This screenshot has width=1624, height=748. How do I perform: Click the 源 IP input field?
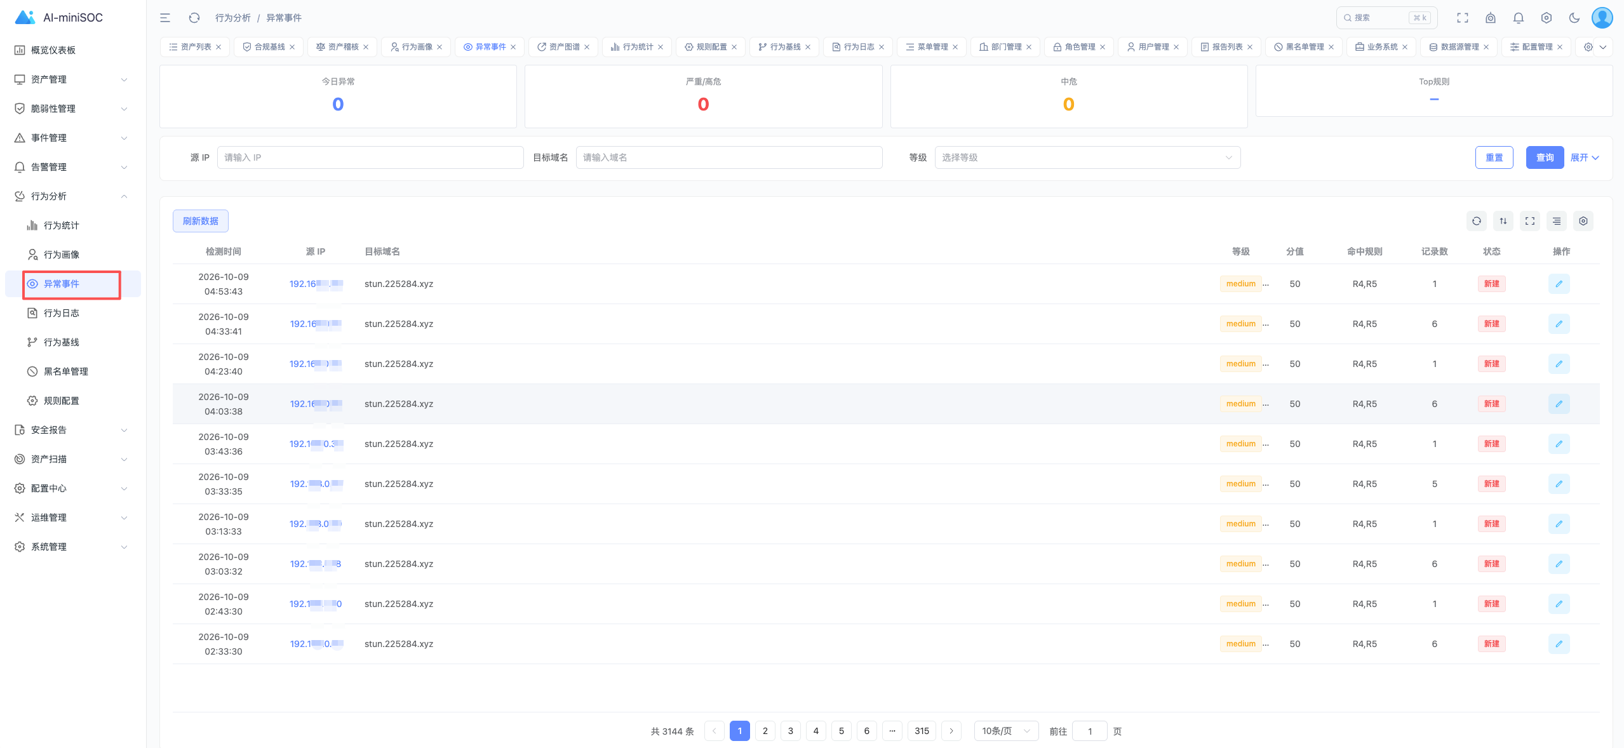370,157
